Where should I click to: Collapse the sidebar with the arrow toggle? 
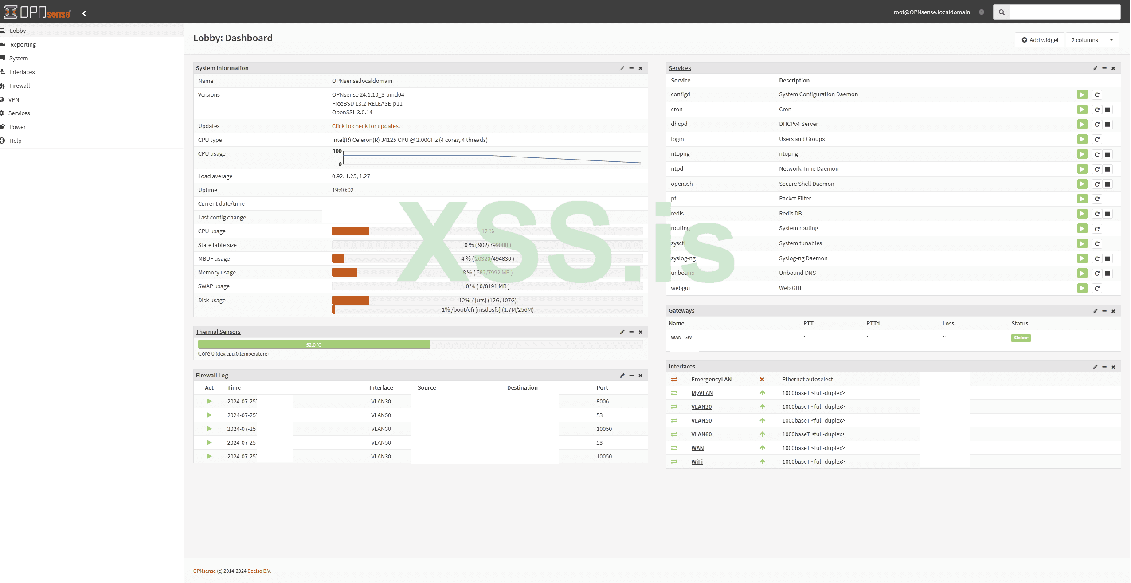tap(84, 14)
